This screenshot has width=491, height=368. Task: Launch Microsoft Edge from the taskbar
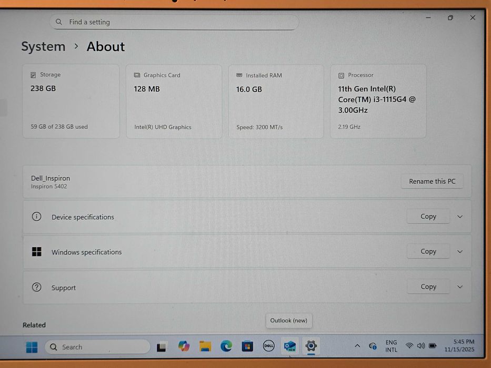pyautogui.click(x=226, y=346)
